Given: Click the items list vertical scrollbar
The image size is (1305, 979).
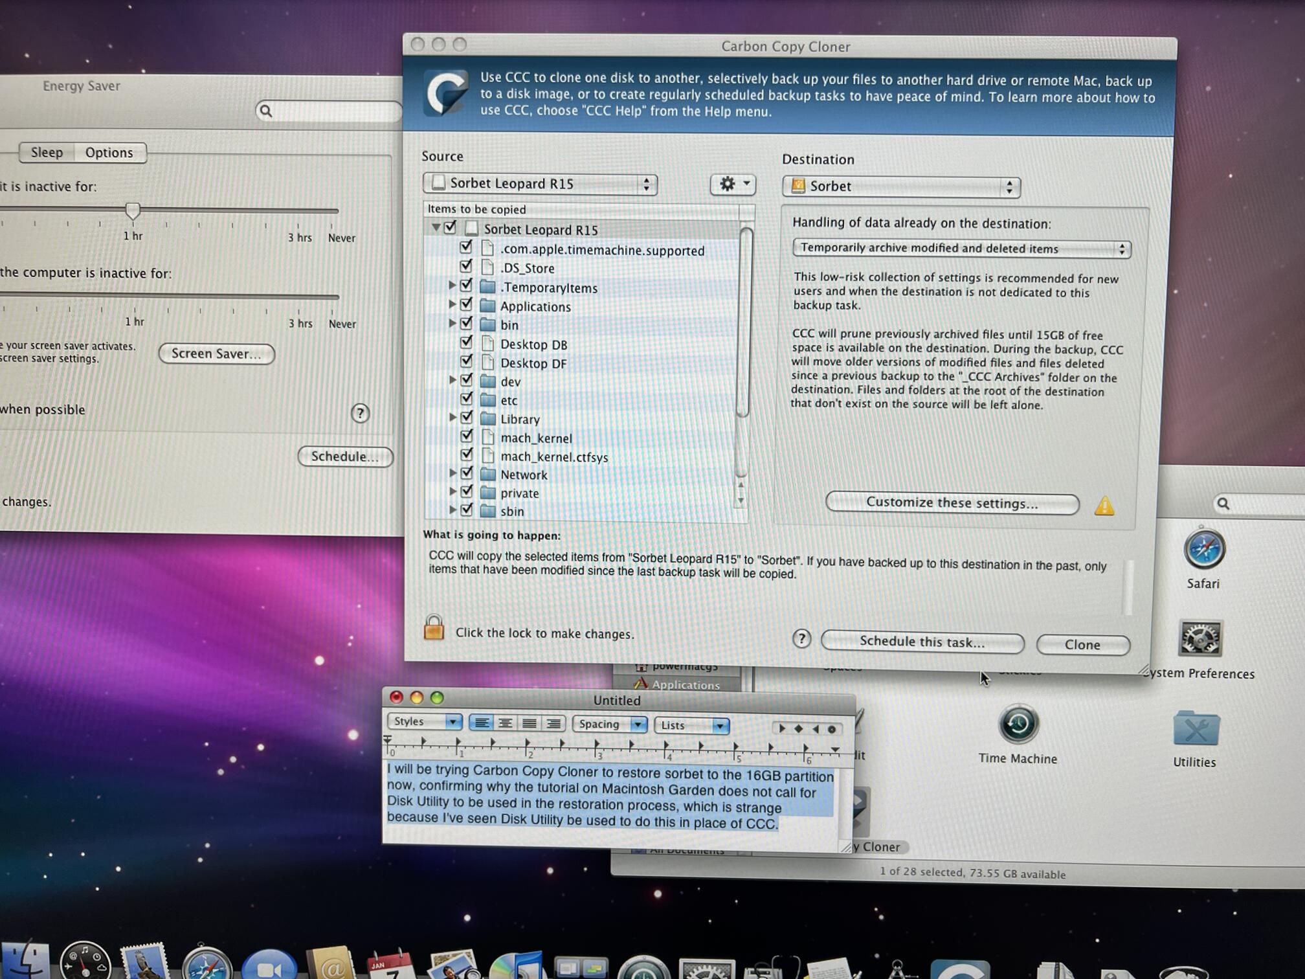Looking at the screenshot, I should coord(745,322).
